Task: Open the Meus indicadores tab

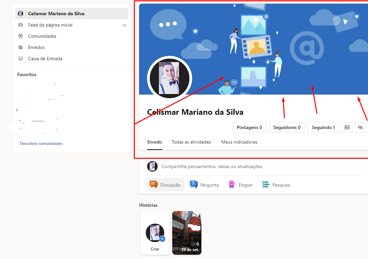Action: pos(239,142)
